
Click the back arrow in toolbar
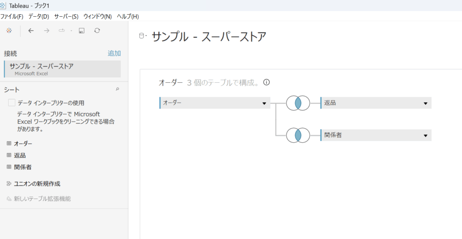[31, 31]
